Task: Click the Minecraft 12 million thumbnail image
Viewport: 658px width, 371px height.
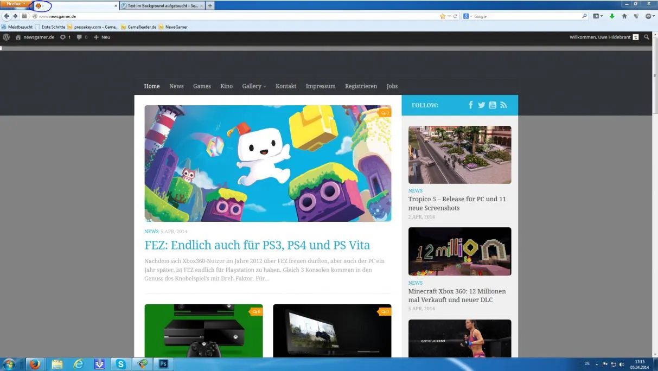Action: (459, 252)
